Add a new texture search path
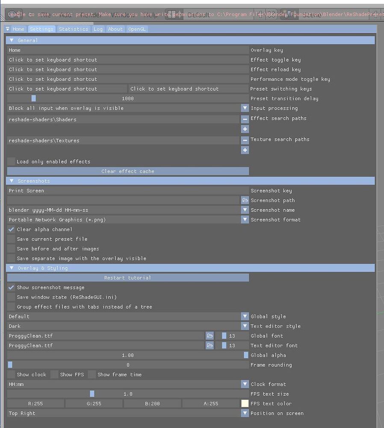The width and height of the screenshot is (384, 428). pos(245,150)
